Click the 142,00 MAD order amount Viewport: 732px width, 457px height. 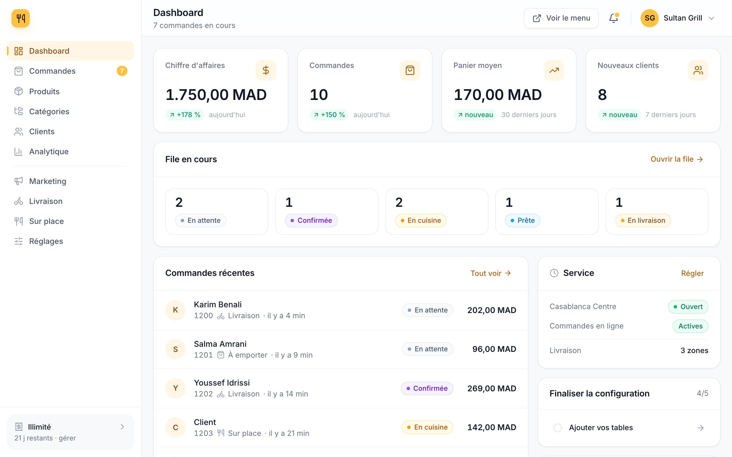pyautogui.click(x=492, y=427)
